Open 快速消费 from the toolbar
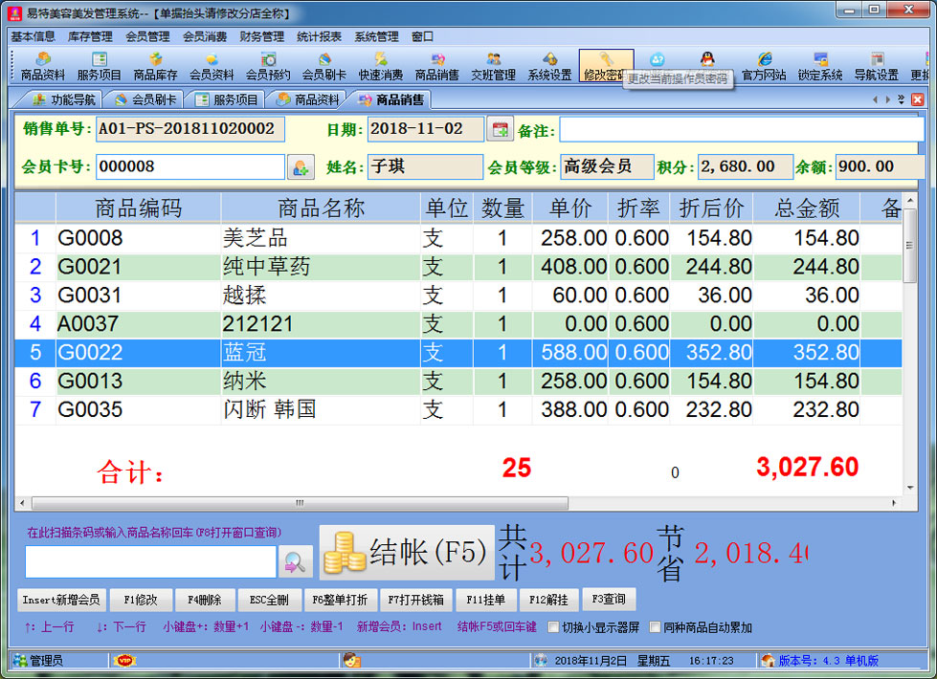The width and height of the screenshot is (937, 679). point(381,66)
